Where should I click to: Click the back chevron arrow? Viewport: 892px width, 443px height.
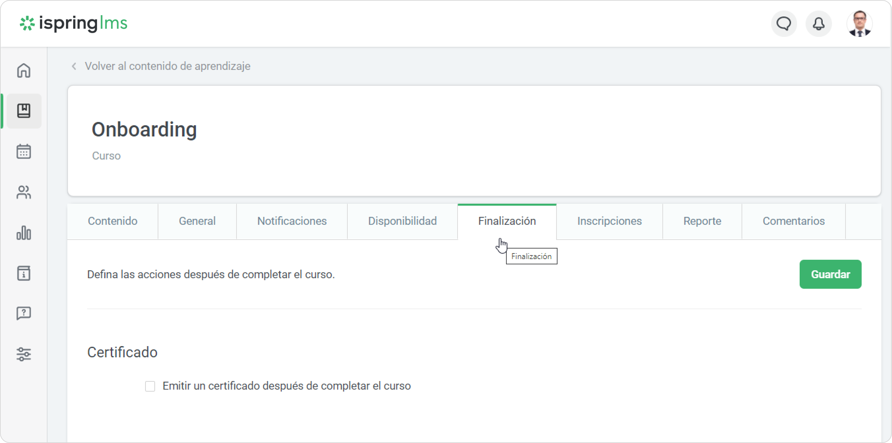pyautogui.click(x=74, y=66)
